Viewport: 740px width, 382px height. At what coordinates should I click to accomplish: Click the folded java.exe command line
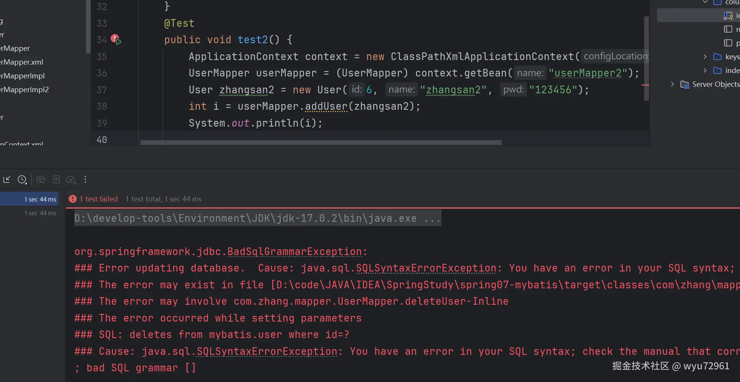(257, 218)
